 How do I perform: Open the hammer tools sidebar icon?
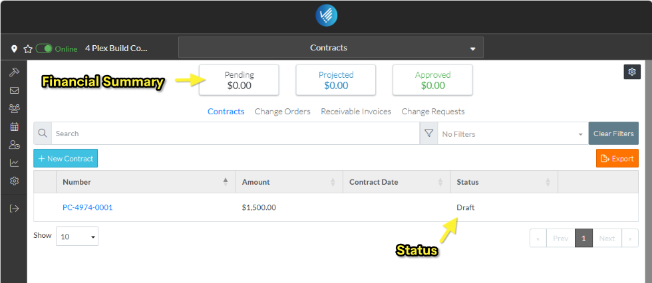coord(14,72)
